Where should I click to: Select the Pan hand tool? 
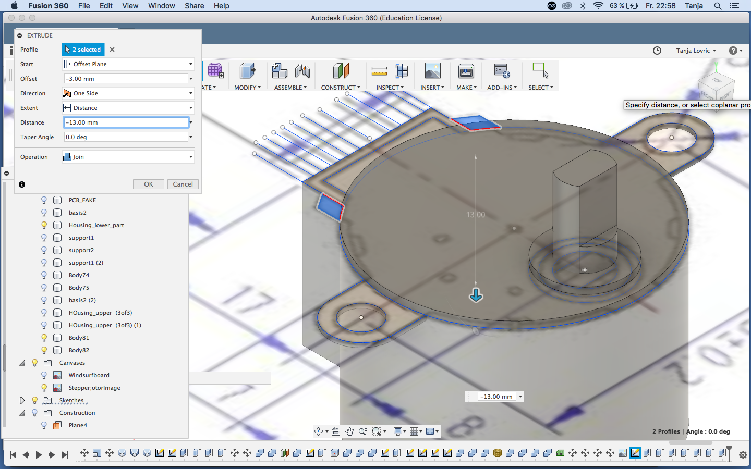(349, 431)
